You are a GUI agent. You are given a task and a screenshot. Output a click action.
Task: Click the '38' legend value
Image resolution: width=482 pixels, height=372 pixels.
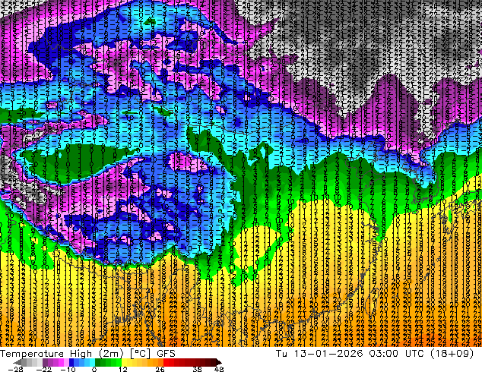[198, 369]
